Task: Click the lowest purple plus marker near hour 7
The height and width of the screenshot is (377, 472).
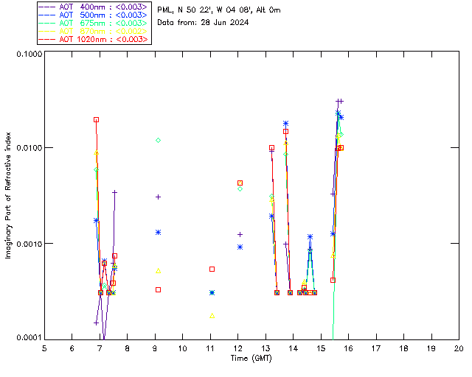Action: (96, 323)
